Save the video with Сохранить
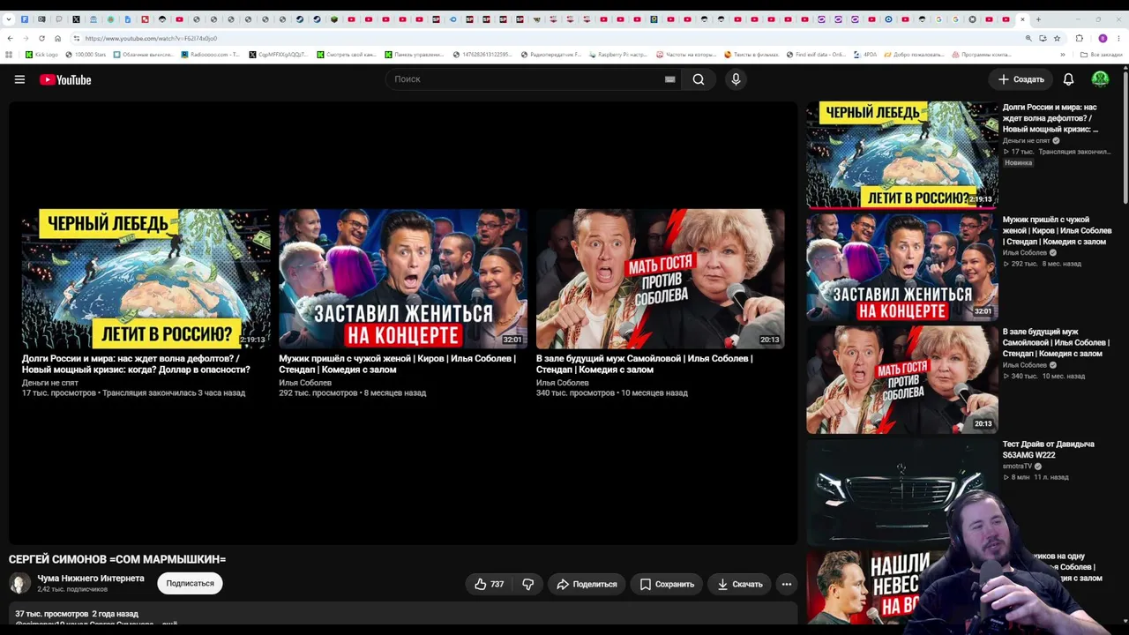 point(667,584)
